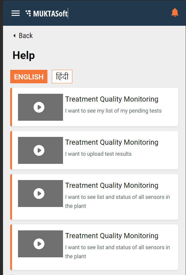Screen dimensions: 186x275
Task: Play the upper sensors list video
Action: click(x=39, y=194)
